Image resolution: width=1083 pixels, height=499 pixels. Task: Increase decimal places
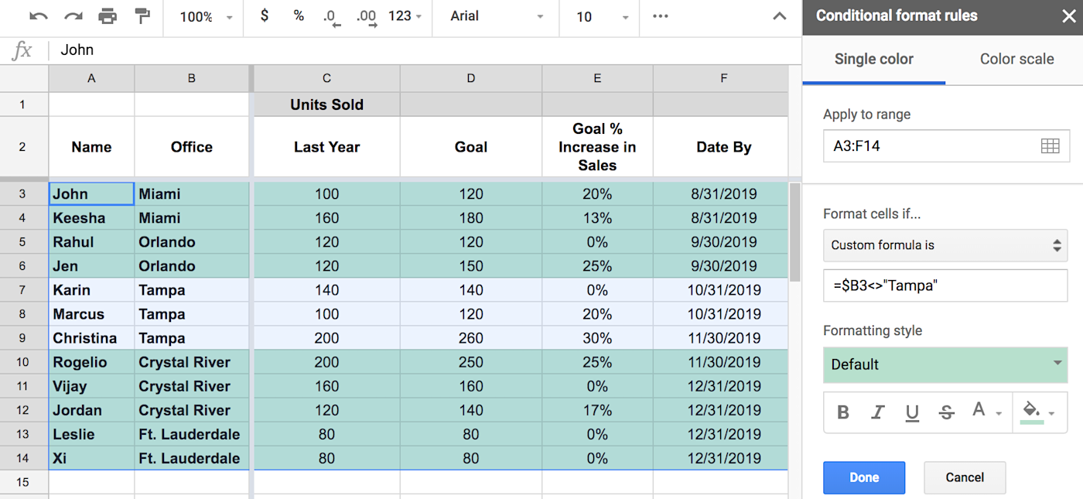365,15
